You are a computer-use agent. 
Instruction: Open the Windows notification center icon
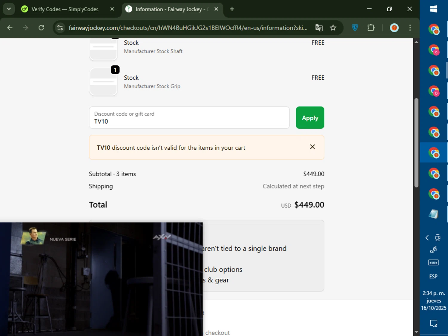click(x=434, y=323)
